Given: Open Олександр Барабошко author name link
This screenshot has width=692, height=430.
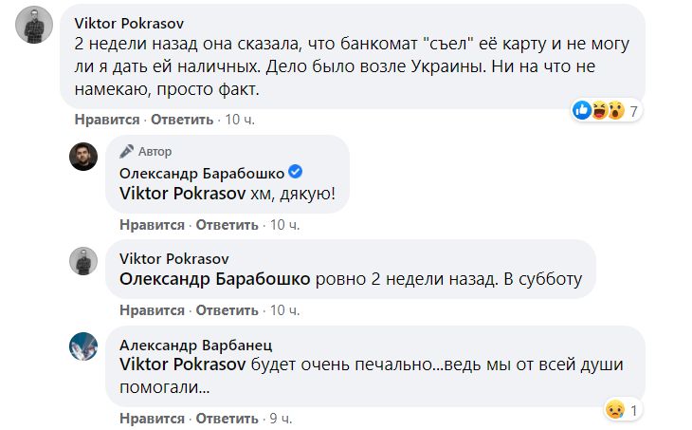Looking at the screenshot, I should tap(202, 172).
